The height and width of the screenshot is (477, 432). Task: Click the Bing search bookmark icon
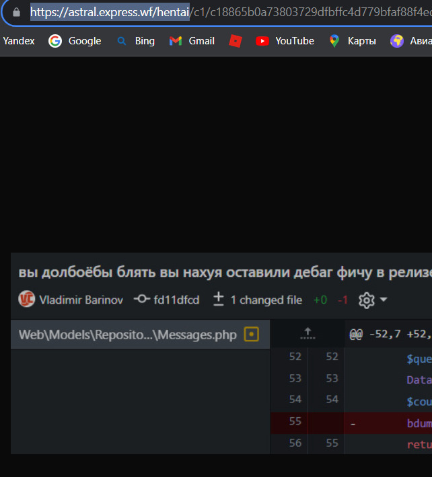(122, 41)
